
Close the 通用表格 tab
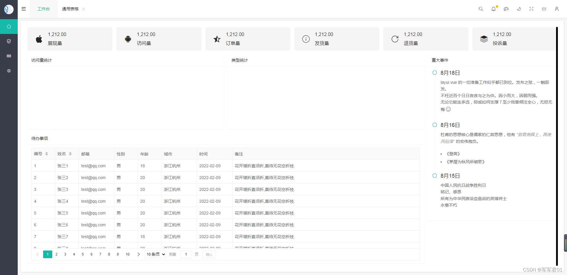pos(84,9)
